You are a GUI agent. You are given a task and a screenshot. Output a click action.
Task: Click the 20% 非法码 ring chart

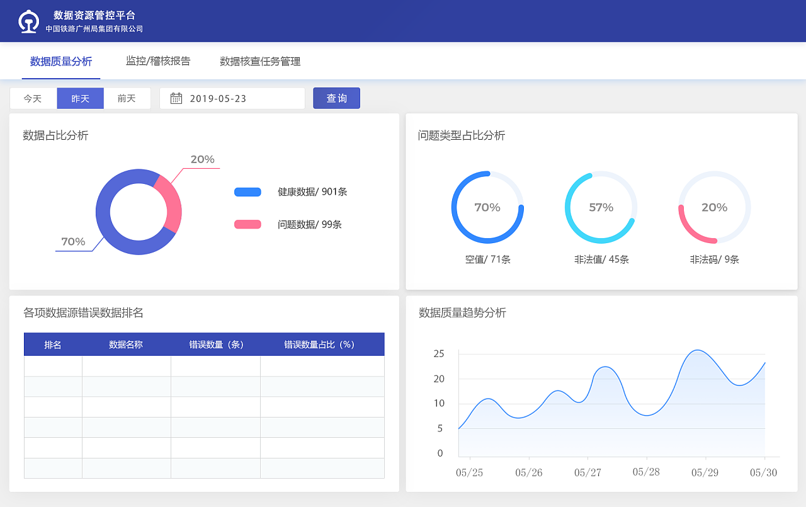pyautogui.click(x=713, y=207)
